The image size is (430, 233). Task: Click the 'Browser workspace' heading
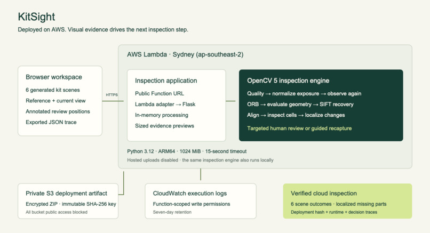[x=54, y=77]
